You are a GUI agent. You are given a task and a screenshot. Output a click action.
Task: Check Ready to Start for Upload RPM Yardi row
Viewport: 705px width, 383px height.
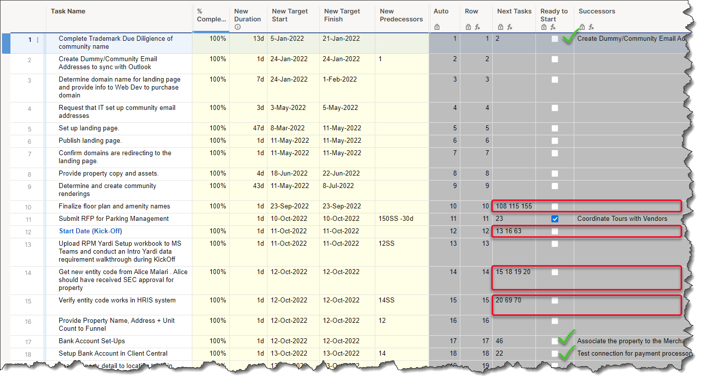tap(555, 244)
